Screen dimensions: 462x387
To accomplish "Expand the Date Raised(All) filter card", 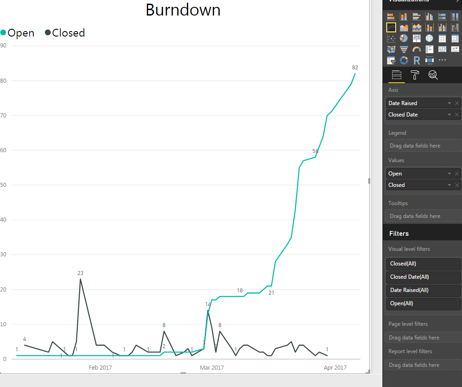I will point(424,290).
